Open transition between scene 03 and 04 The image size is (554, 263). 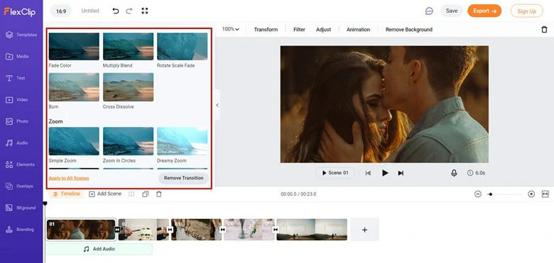(x=222, y=230)
